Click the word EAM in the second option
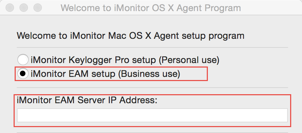The width and height of the screenshot is (302, 133). 79,74
